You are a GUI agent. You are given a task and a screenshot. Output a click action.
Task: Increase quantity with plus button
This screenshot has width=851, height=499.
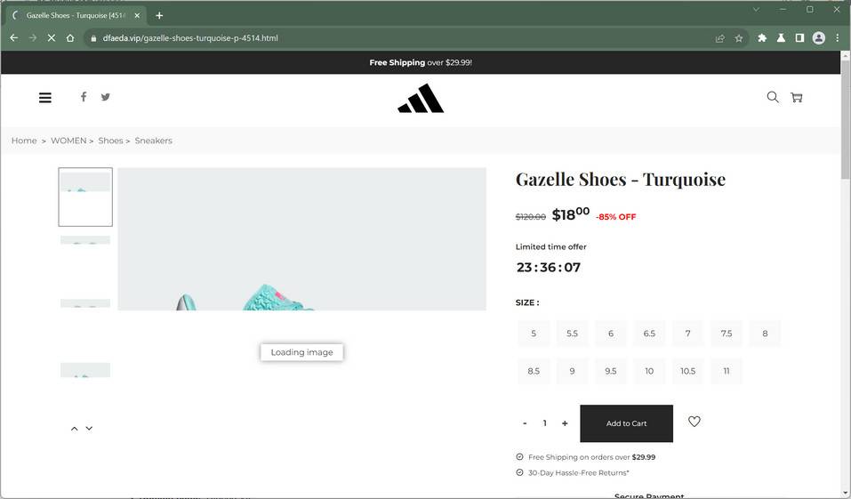[565, 423]
